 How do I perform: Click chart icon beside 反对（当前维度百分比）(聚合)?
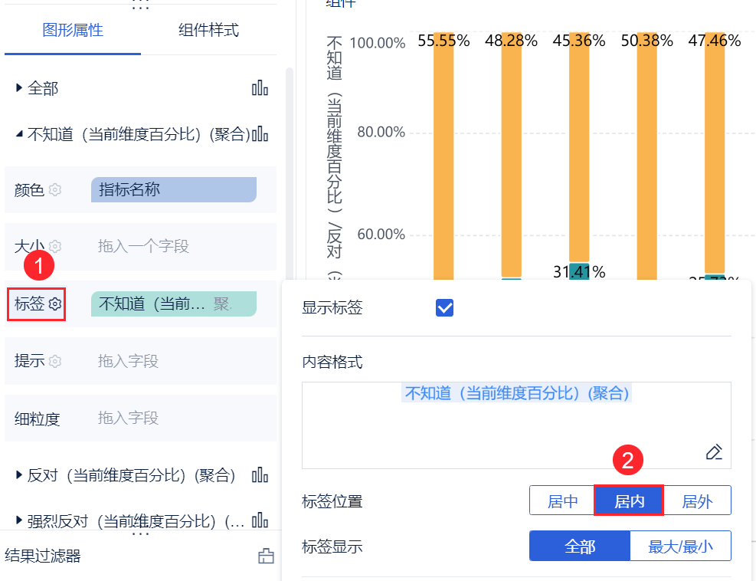[x=260, y=475]
